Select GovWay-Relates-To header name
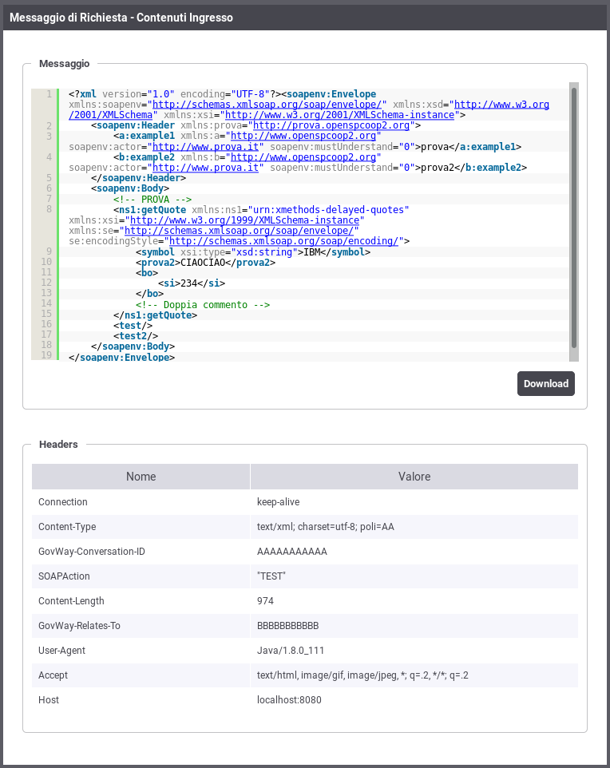This screenshot has width=610, height=768. 79,625
